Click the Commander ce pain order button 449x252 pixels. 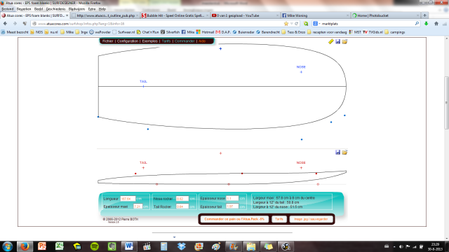(234, 219)
